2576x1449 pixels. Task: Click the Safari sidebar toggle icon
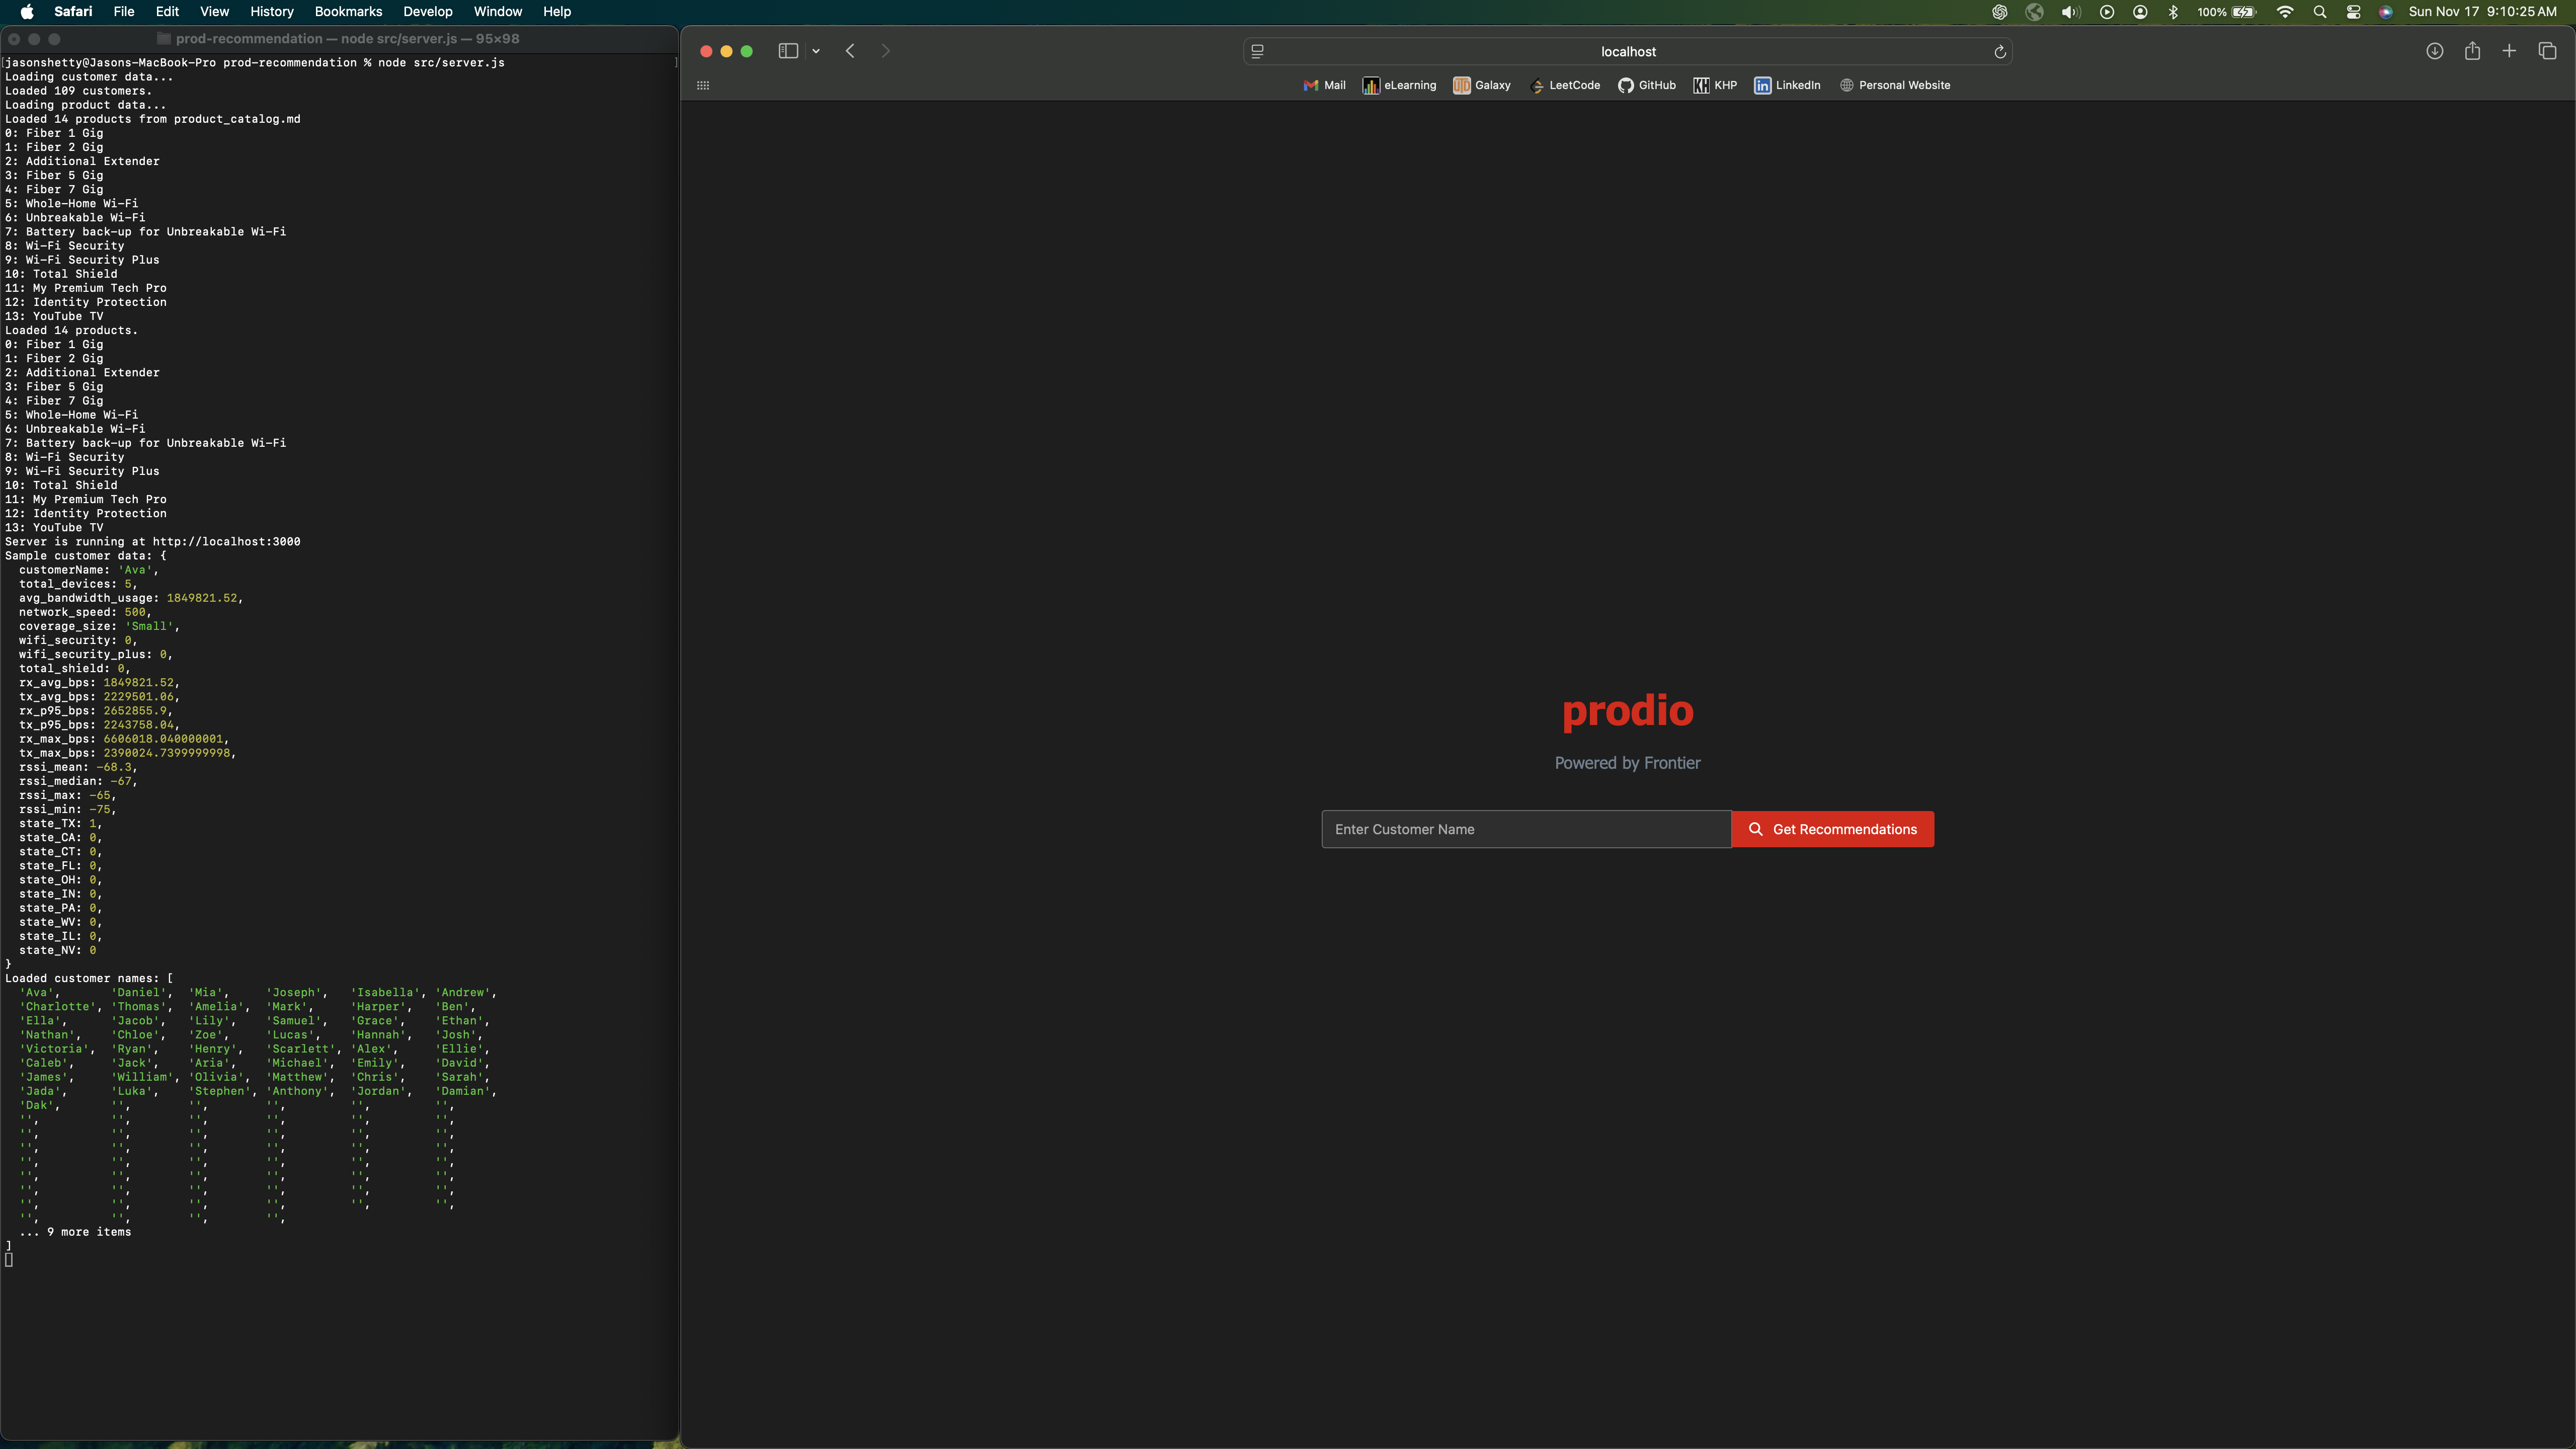click(788, 51)
